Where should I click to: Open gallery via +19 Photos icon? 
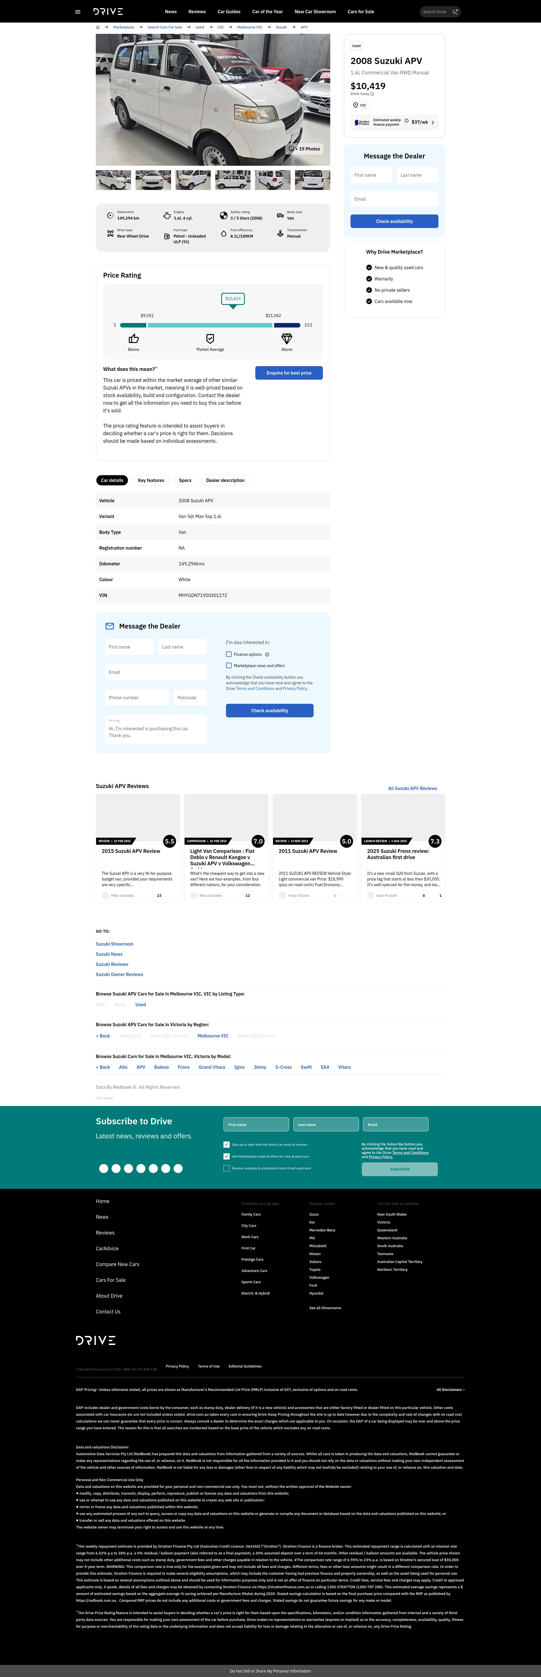[292, 149]
